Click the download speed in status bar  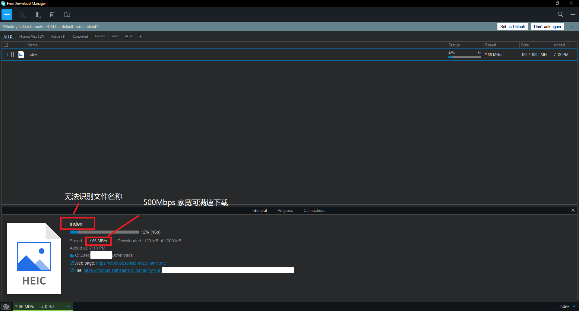click(x=25, y=306)
